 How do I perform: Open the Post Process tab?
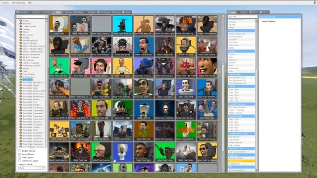[105, 12]
